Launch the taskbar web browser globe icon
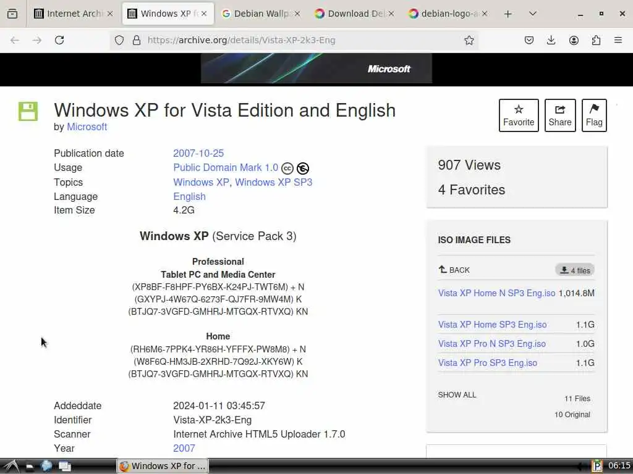 click(x=46, y=467)
